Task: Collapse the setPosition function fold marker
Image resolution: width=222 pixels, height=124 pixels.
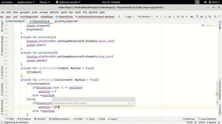Action: pyautogui.click(x=14, y=80)
